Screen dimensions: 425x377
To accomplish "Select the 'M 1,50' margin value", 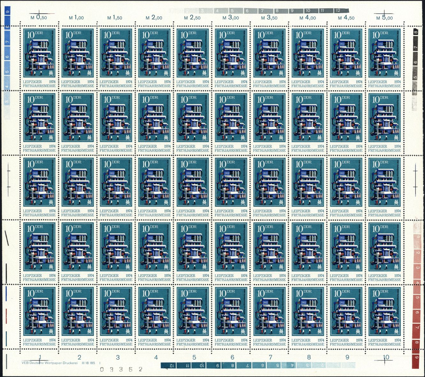I will tap(115, 18).
